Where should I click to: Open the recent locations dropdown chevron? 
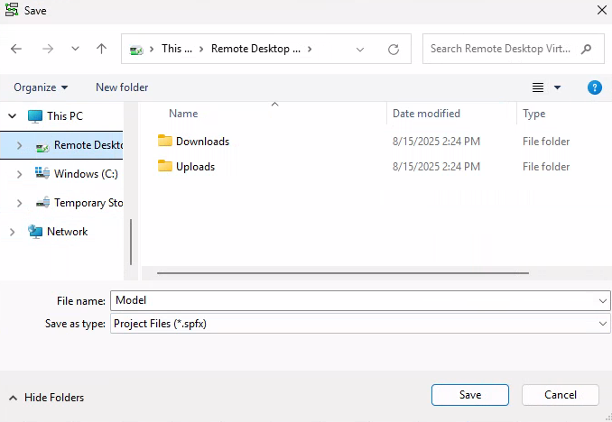pyautogui.click(x=75, y=49)
